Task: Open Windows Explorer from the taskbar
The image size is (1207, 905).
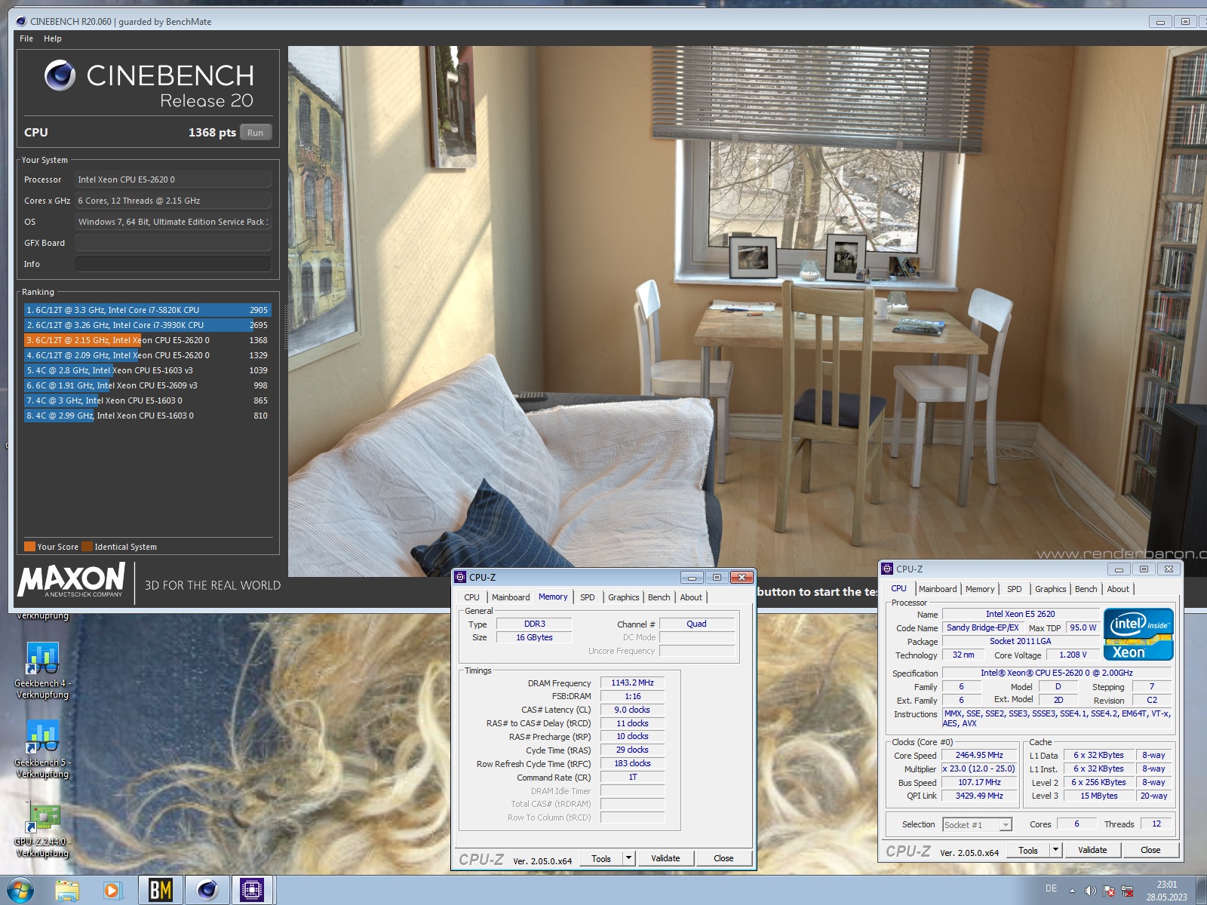Action: [67, 891]
